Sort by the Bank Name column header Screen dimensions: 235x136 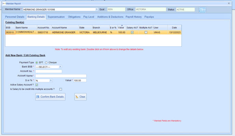click(26, 28)
